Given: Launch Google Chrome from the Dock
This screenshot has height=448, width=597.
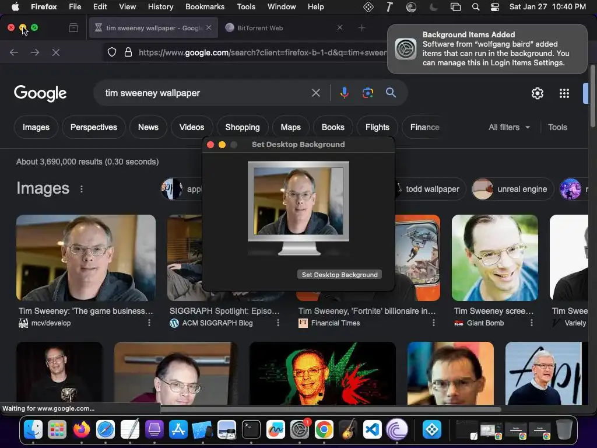Looking at the screenshot, I should (x=324, y=430).
